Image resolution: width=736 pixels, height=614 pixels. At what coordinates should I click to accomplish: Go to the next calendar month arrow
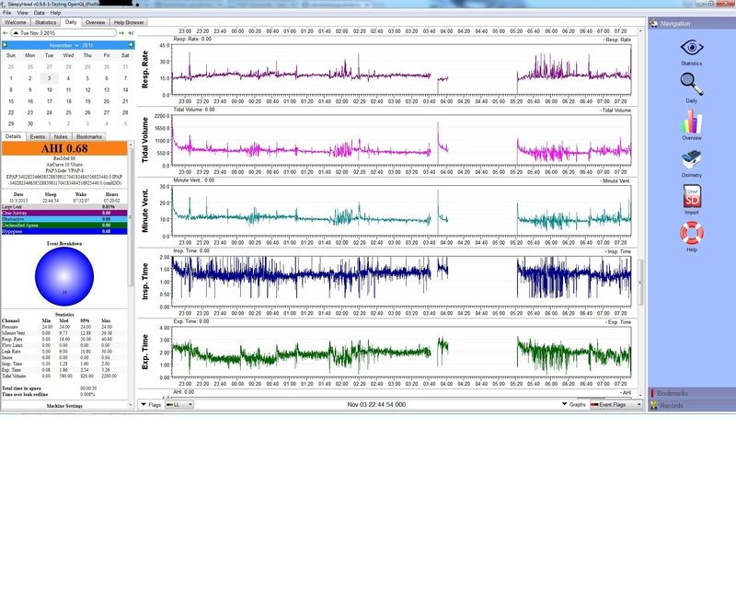tap(132, 44)
